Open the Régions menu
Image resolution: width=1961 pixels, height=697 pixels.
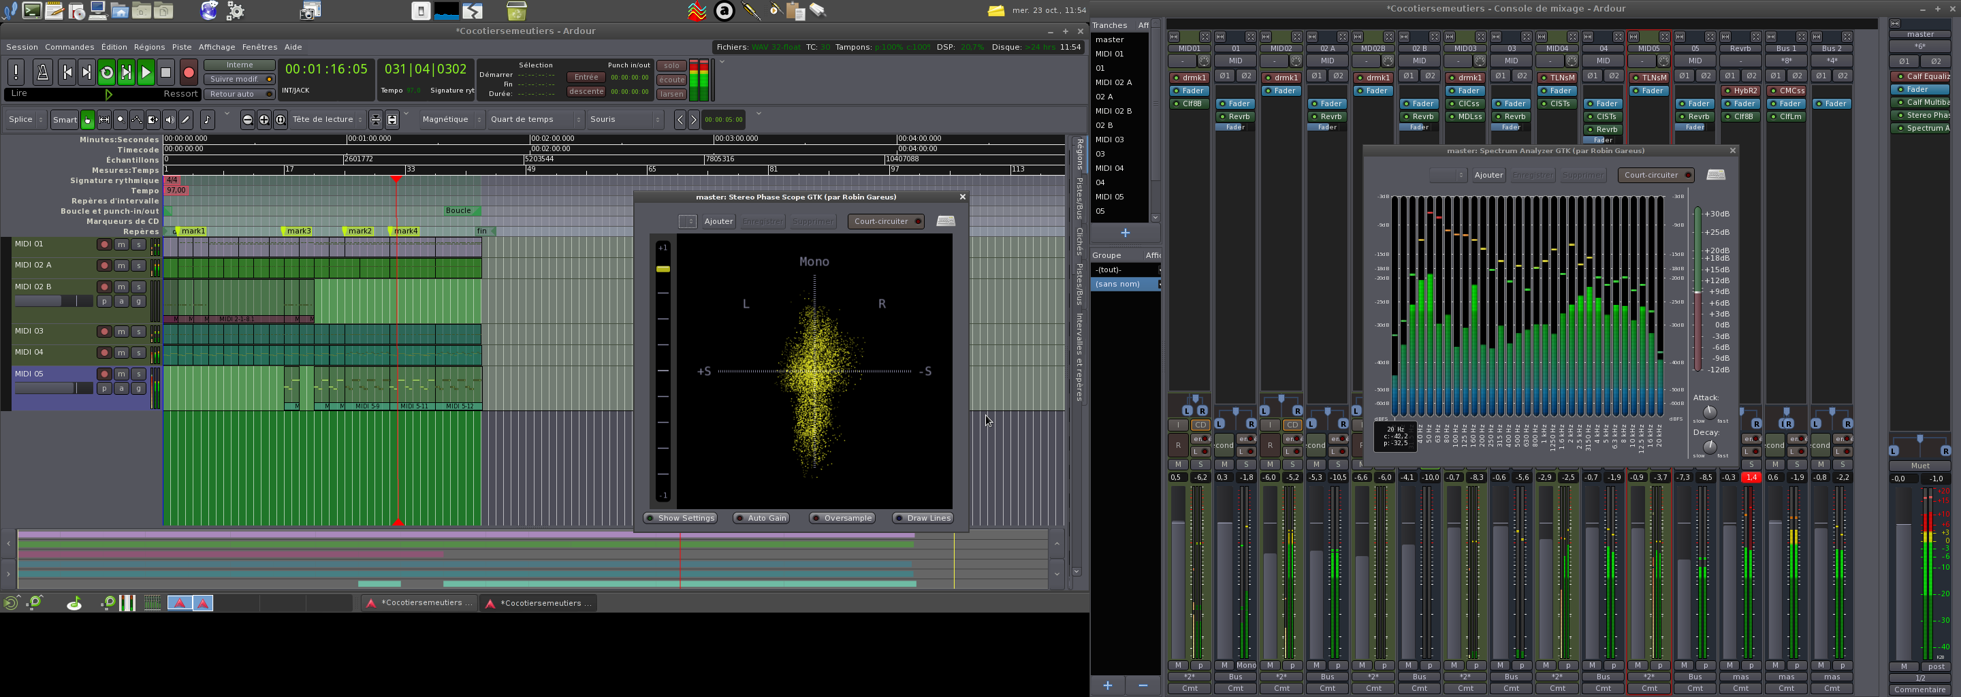click(149, 47)
